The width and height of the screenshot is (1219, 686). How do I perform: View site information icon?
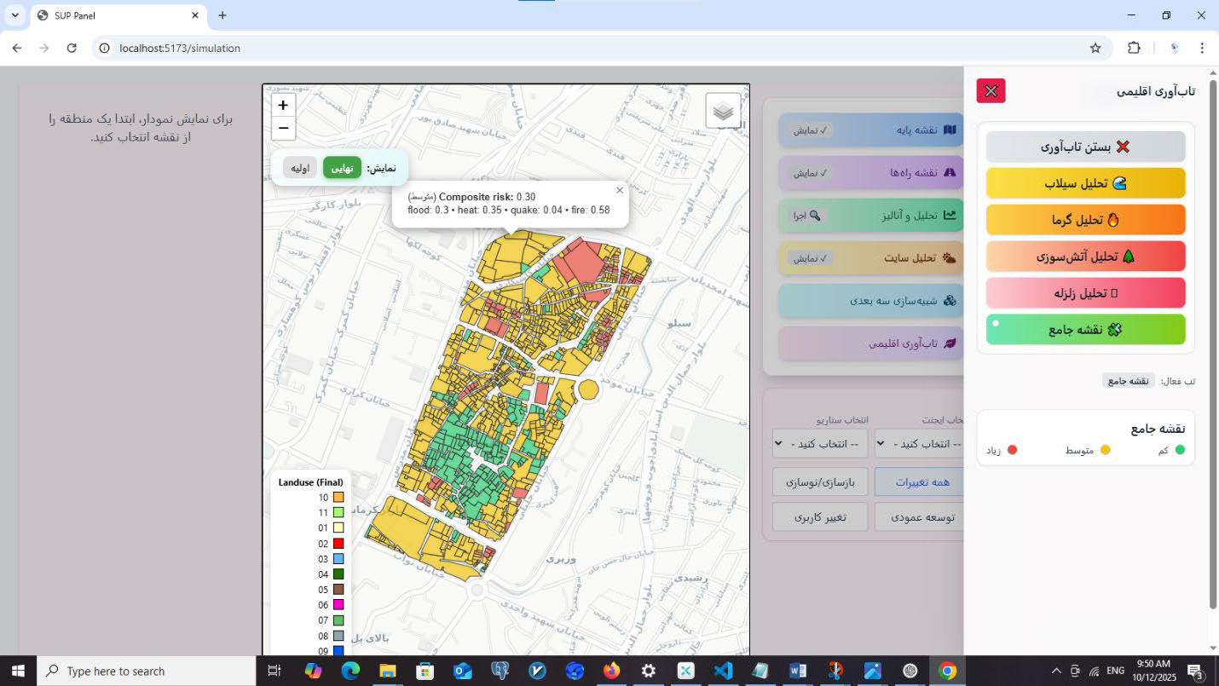coord(105,49)
